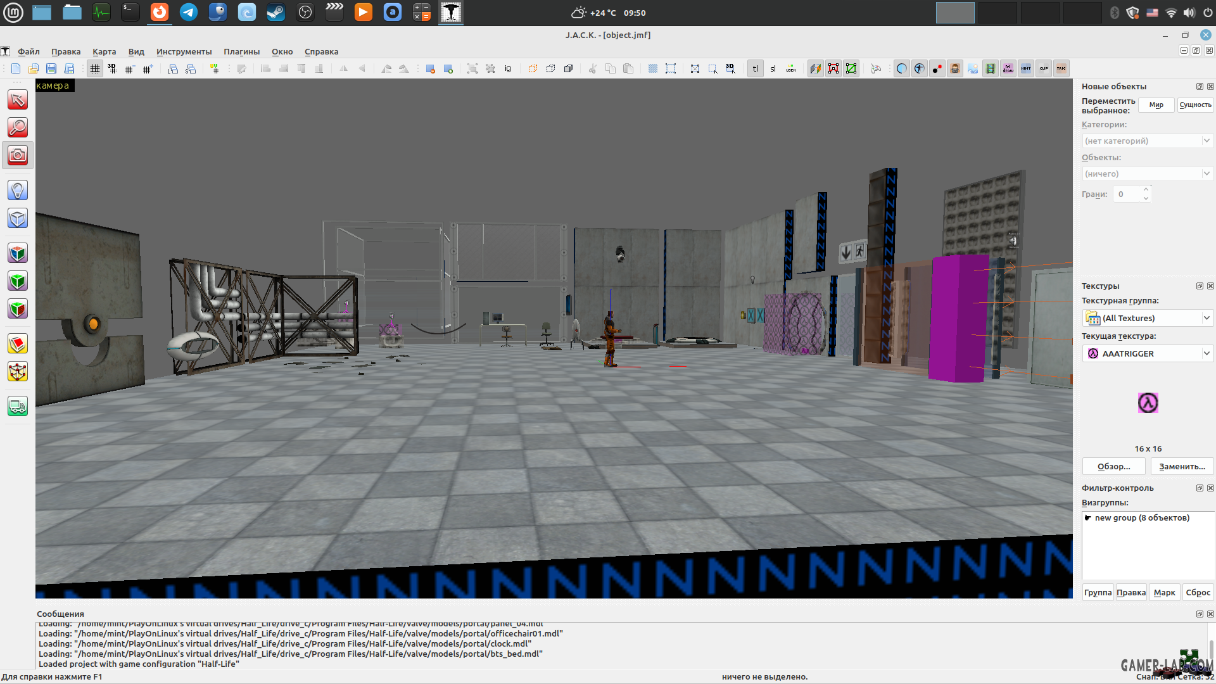Click the Сущность button
Viewport: 1216px width, 684px height.
1195,105
